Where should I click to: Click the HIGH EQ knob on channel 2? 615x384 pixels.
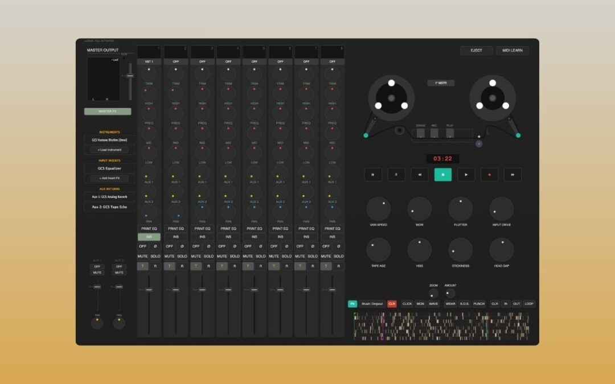[176, 94]
